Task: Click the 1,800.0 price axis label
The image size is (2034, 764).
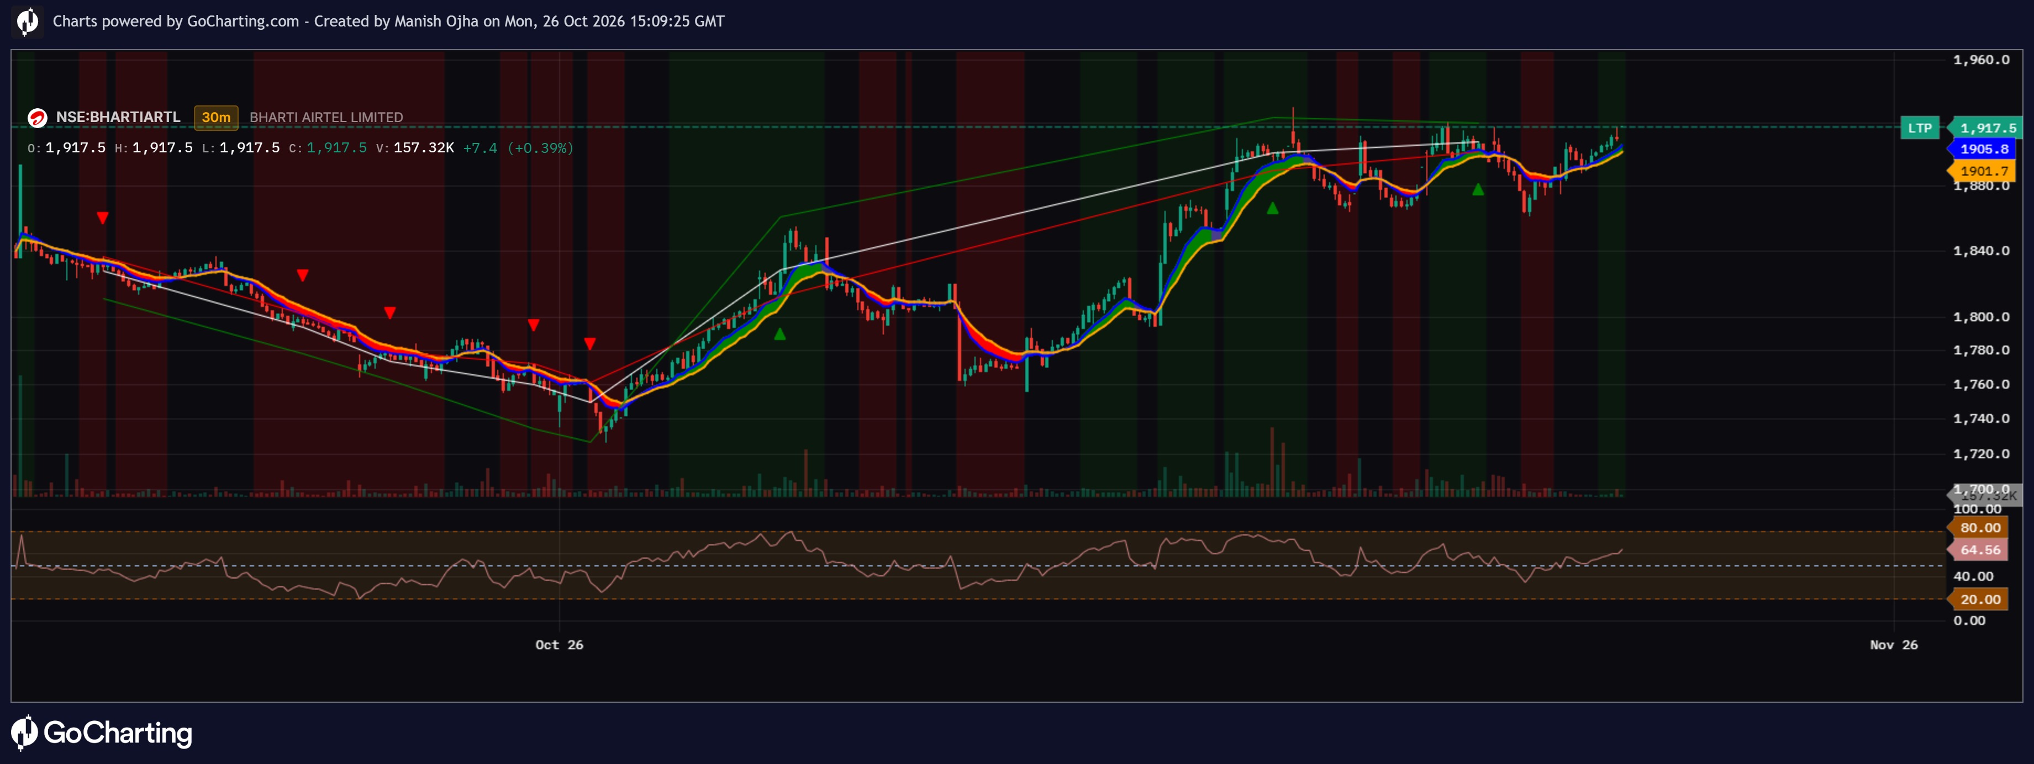Action: [x=1981, y=317]
